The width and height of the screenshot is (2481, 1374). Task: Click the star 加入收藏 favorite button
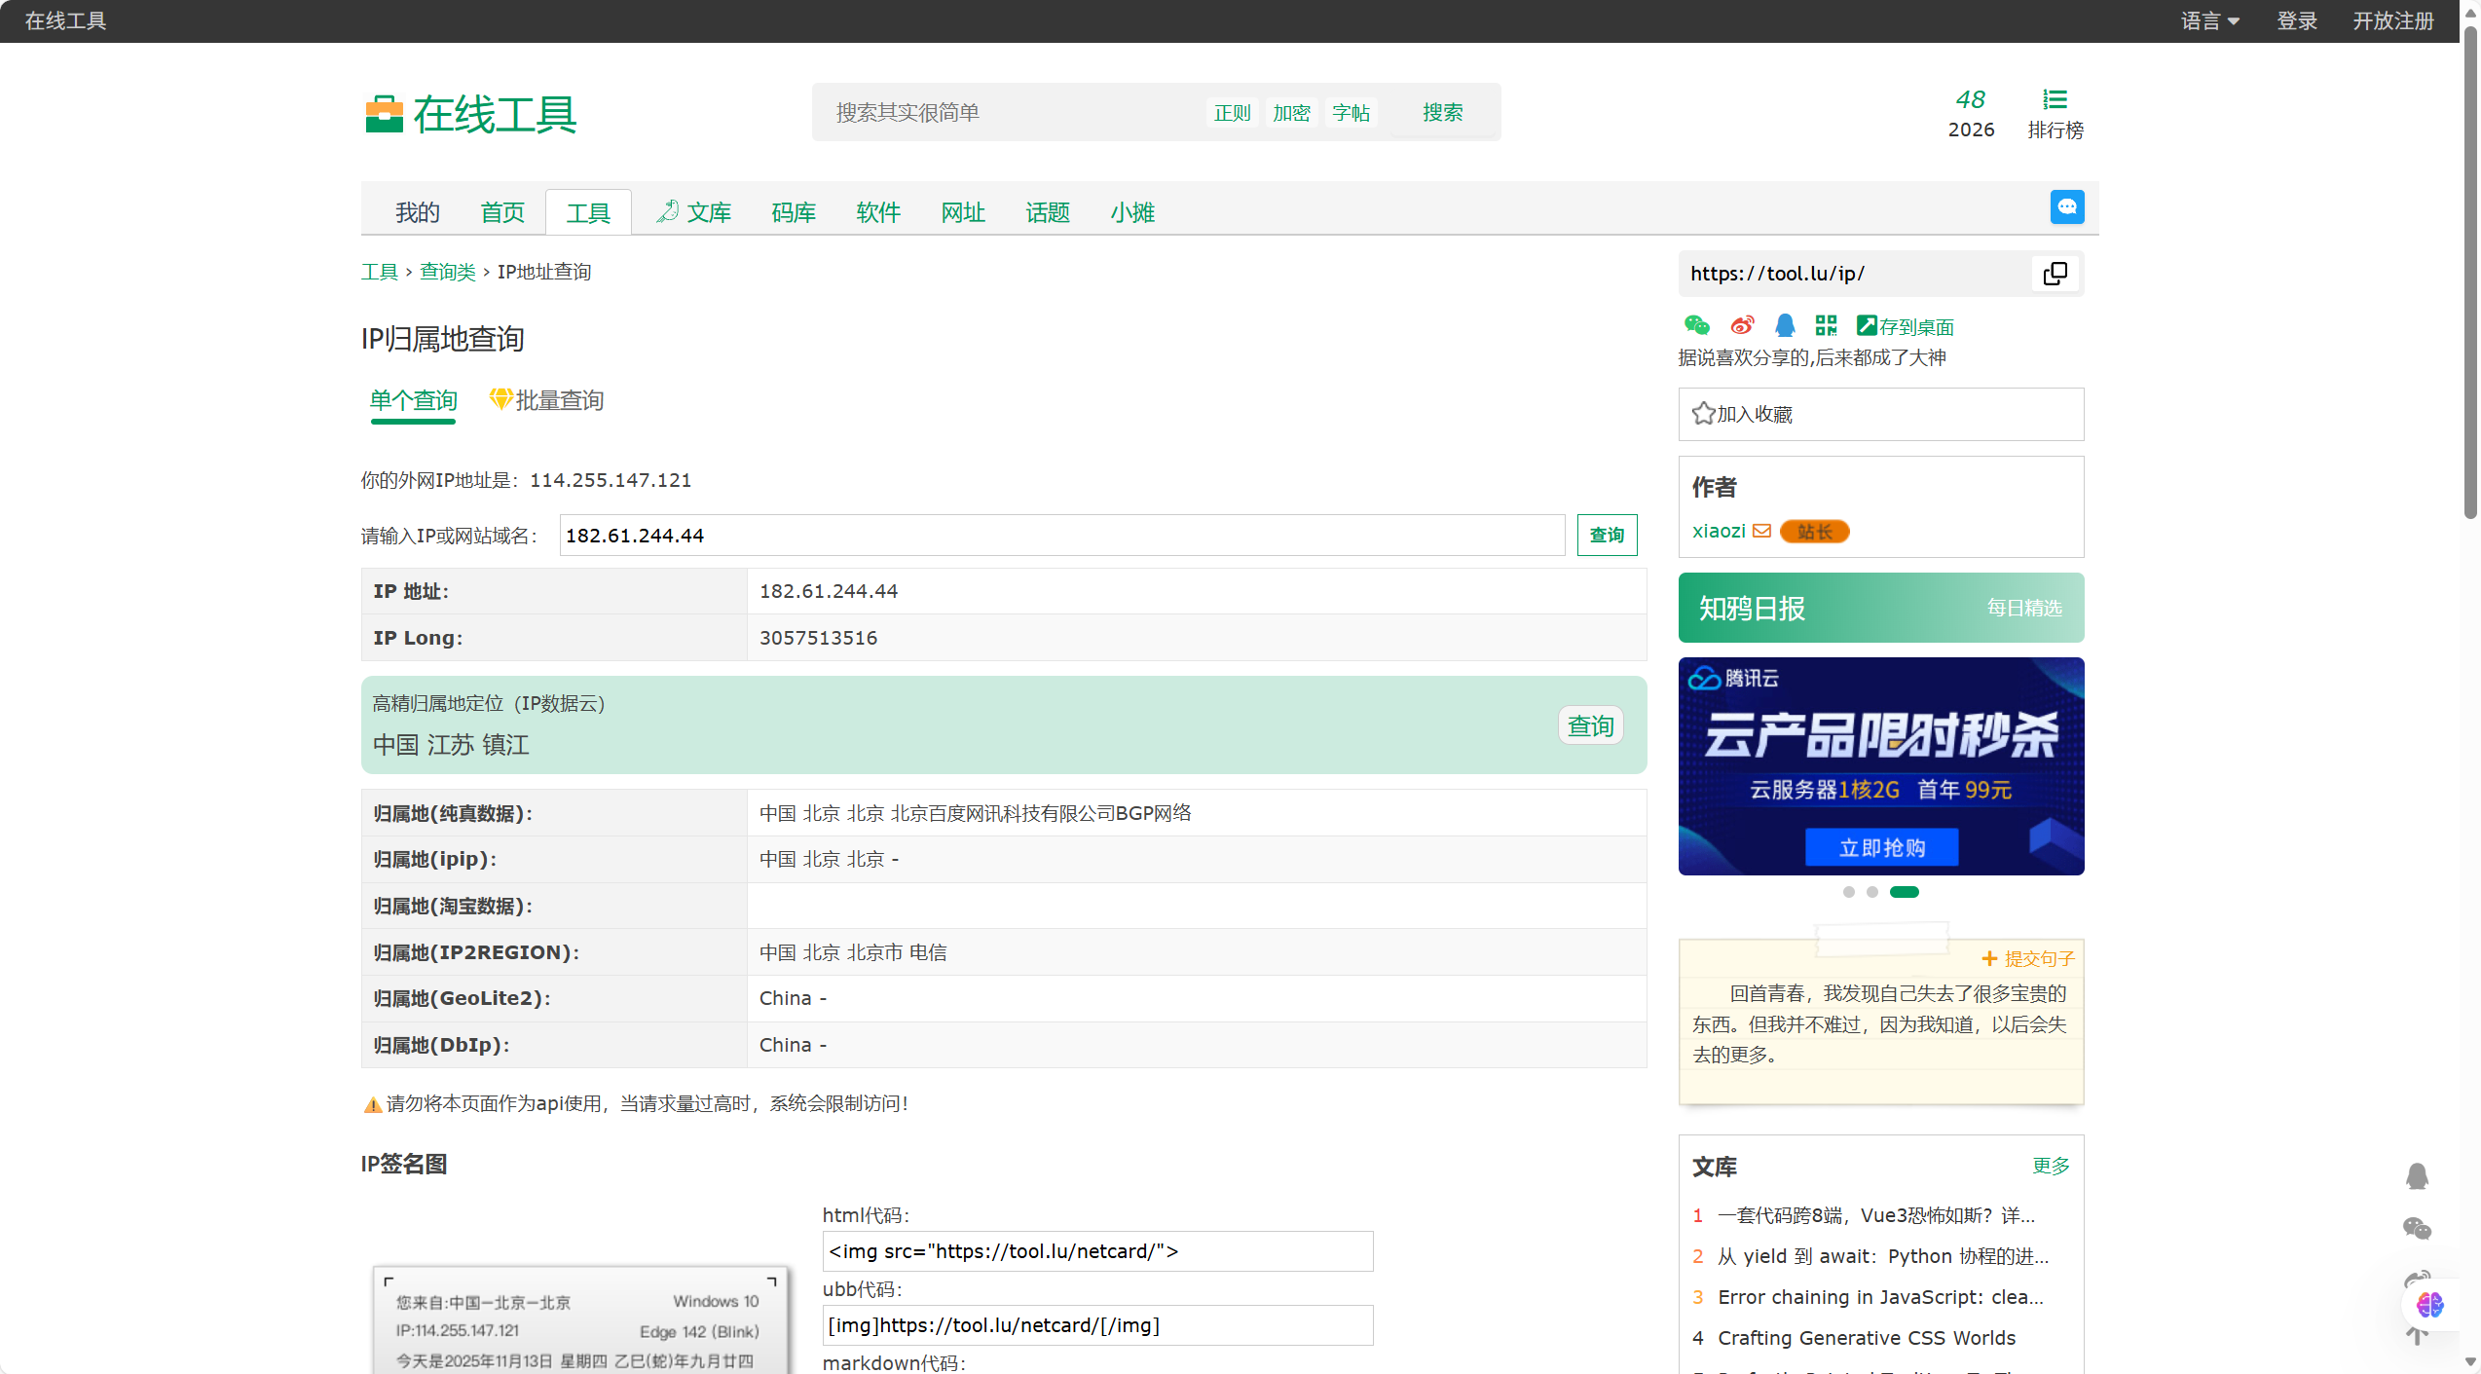pyautogui.click(x=1743, y=414)
